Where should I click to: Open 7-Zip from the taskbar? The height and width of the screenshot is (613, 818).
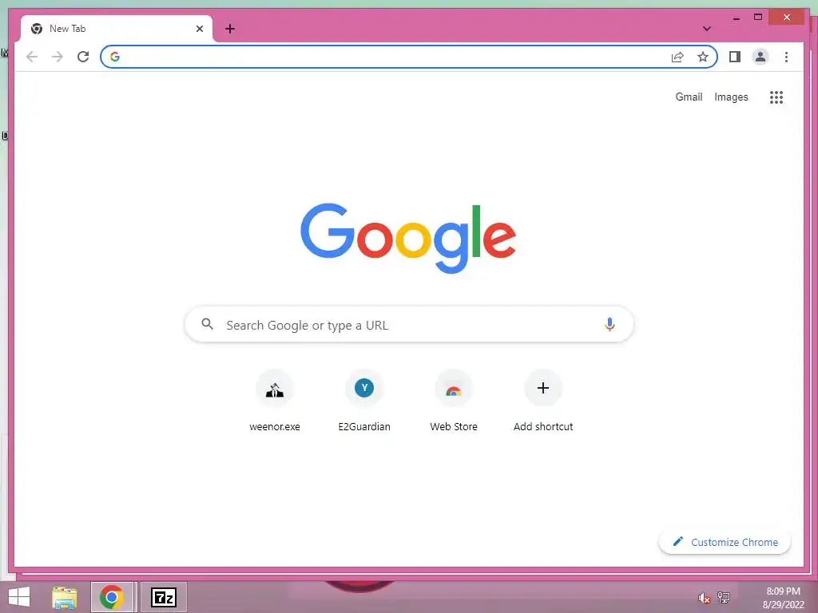(163, 597)
